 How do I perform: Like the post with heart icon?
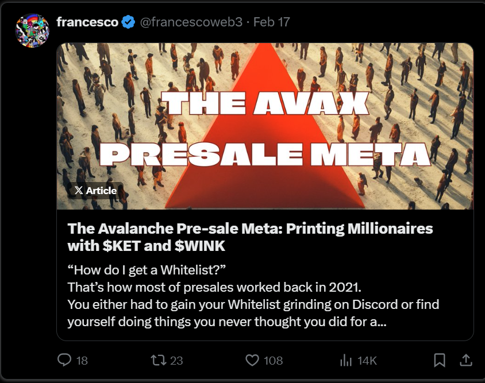point(252,360)
